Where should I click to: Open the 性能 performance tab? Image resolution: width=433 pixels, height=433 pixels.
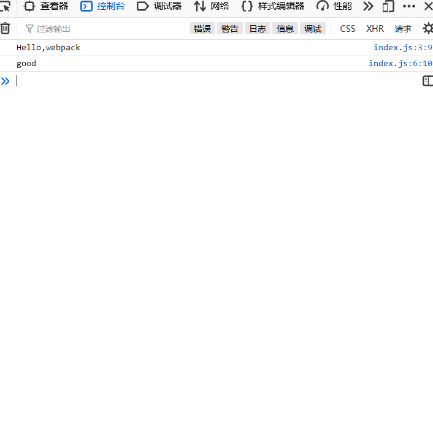tap(334, 6)
